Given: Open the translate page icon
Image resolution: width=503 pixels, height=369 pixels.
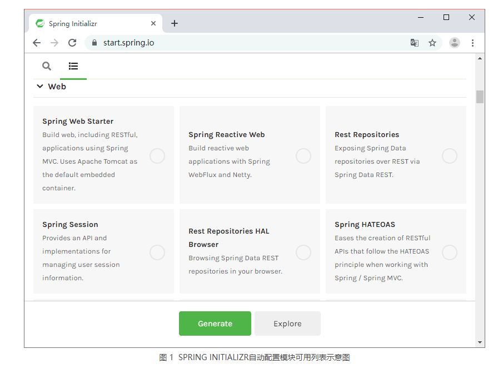Looking at the screenshot, I should click(415, 43).
